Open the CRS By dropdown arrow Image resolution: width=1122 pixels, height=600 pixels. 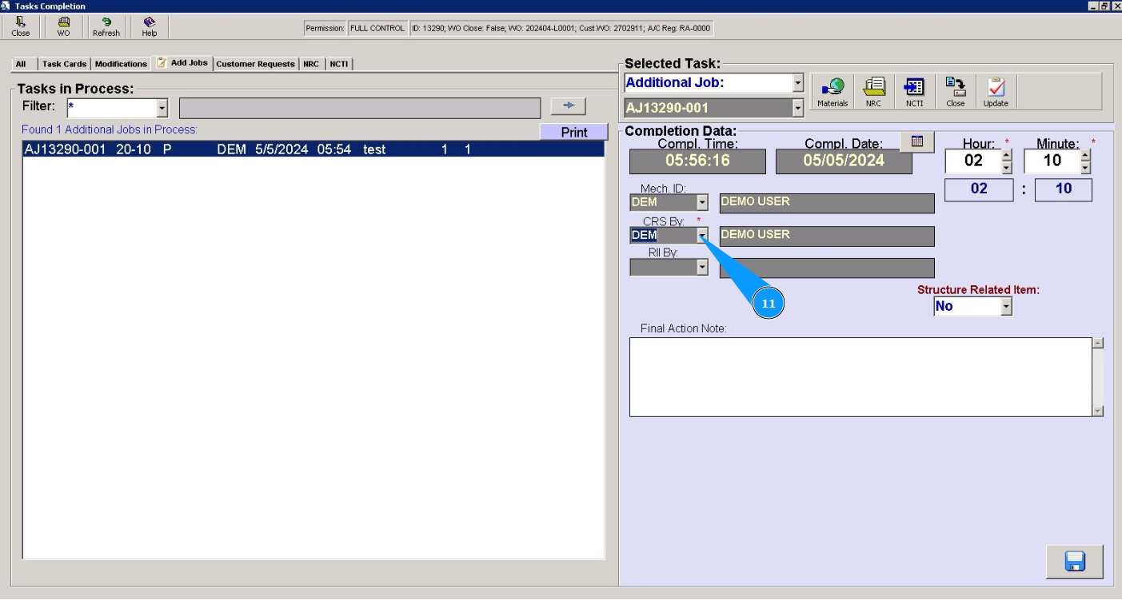click(x=702, y=235)
